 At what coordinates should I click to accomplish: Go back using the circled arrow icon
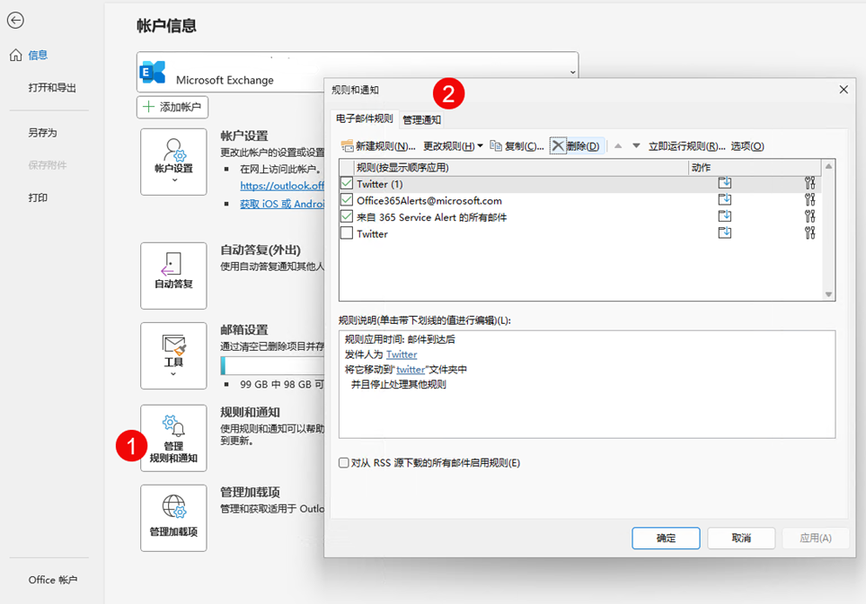click(x=15, y=21)
